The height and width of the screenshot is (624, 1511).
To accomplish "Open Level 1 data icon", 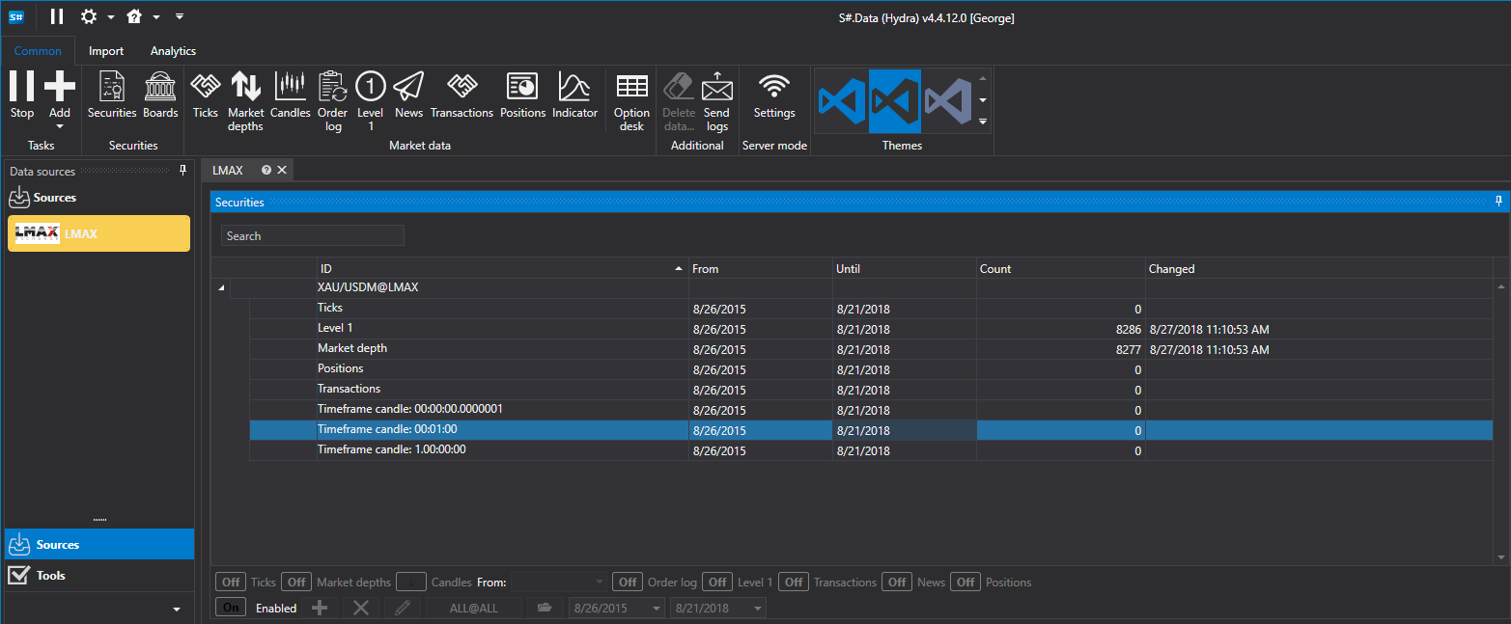I will [370, 87].
